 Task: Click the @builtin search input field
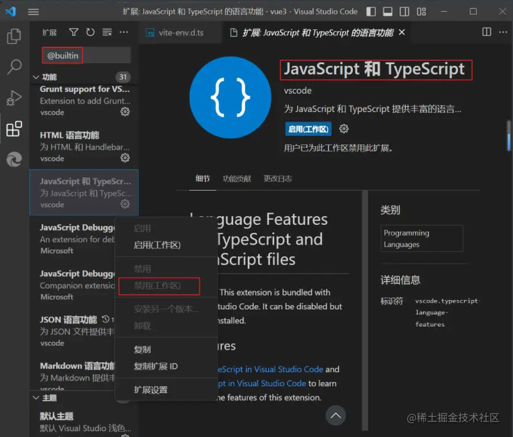point(87,55)
